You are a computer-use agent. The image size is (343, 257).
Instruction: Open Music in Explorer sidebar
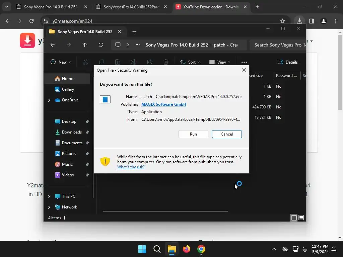(67, 164)
